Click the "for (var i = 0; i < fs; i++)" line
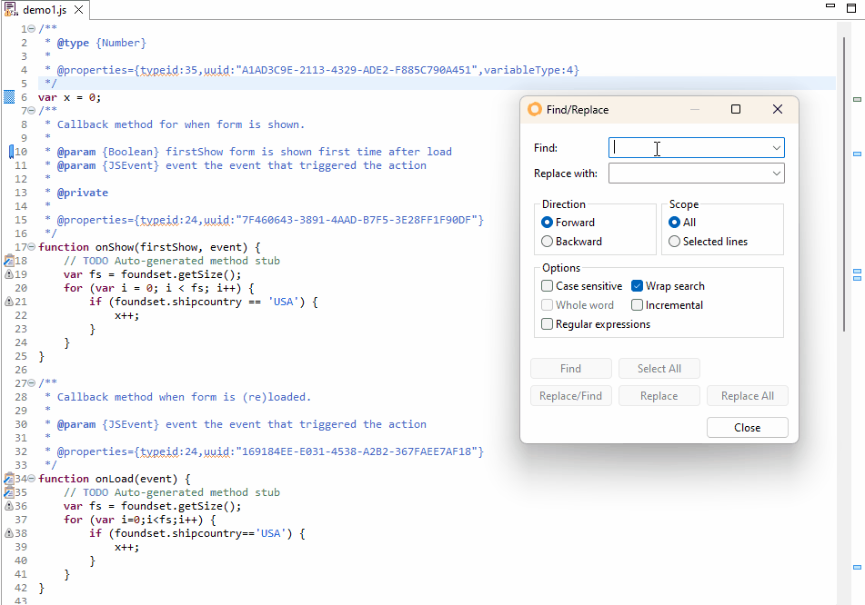This screenshot has width=865, height=605. tap(159, 288)
